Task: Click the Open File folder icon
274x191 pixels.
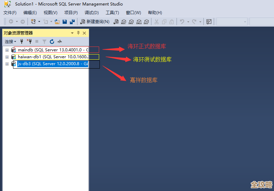Action: [57, 21]
